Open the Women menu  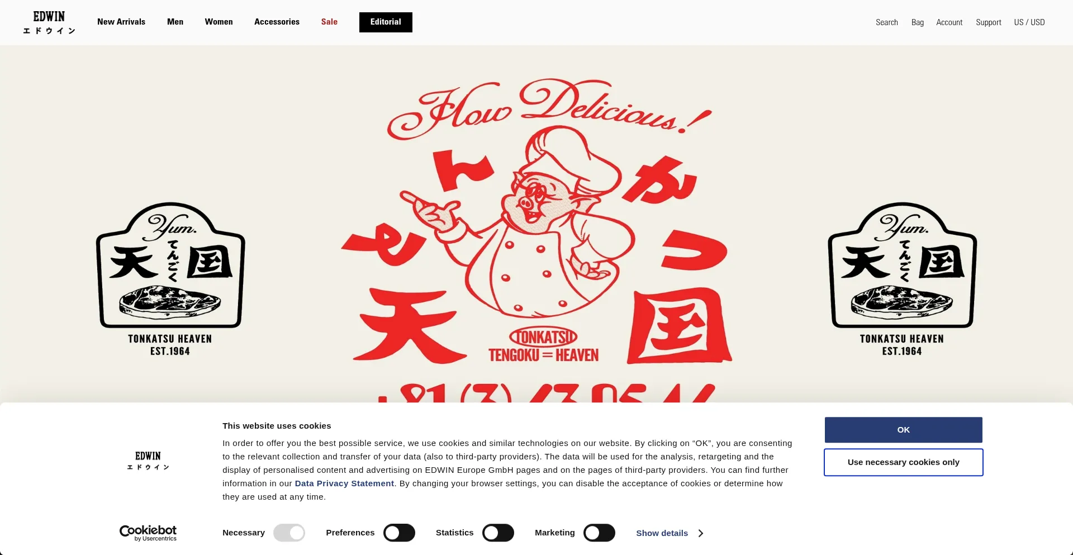[x=219, y=22]
